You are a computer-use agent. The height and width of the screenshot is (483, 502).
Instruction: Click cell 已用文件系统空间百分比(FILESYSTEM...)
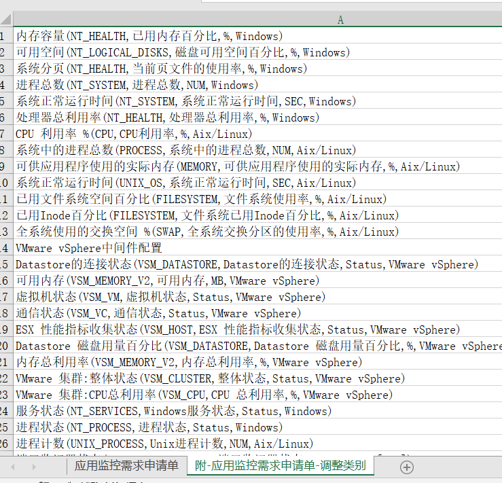(x=257, y=199)
